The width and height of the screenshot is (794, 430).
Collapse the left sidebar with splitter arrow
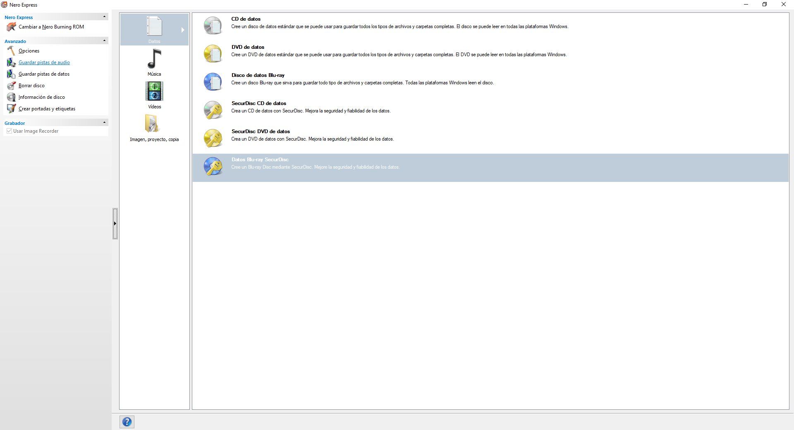[115, 224]
